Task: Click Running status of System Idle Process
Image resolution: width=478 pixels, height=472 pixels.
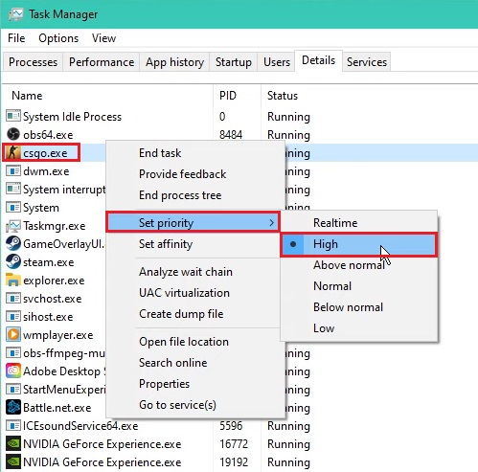Action: [x=288, y=117]
